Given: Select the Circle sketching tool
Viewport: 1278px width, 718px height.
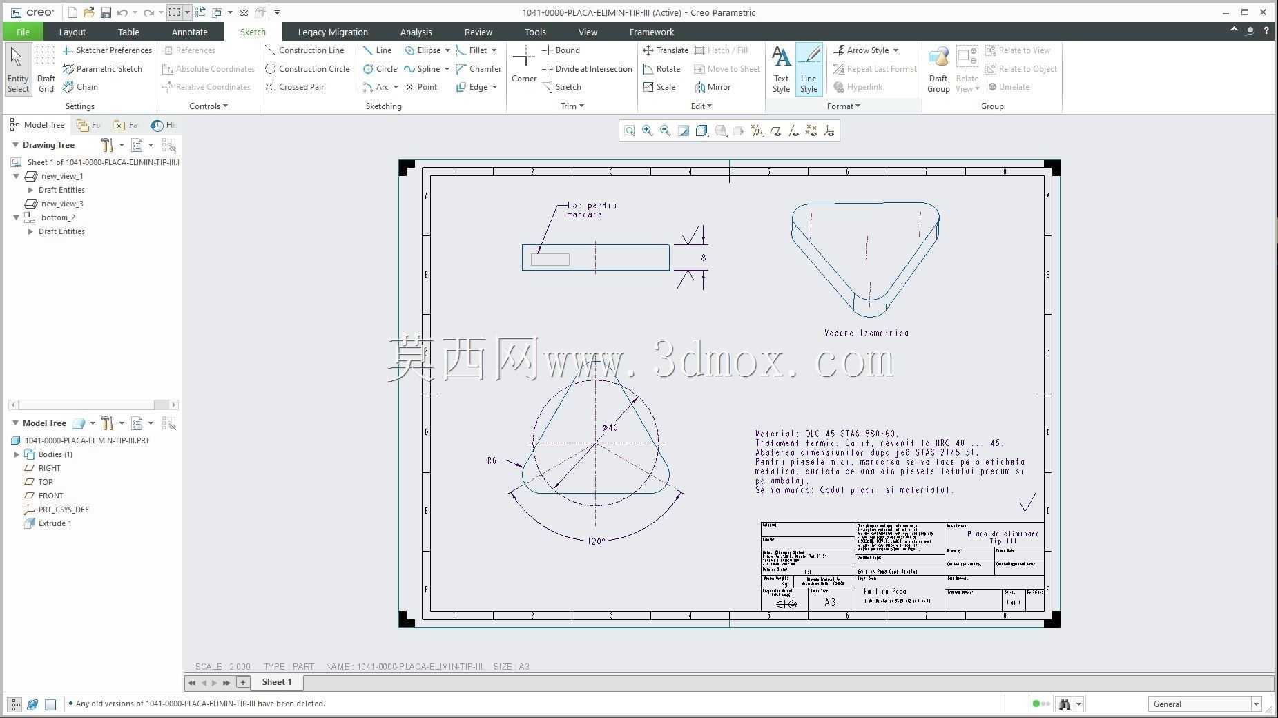Looking at the screenshot, I should 380,69.
